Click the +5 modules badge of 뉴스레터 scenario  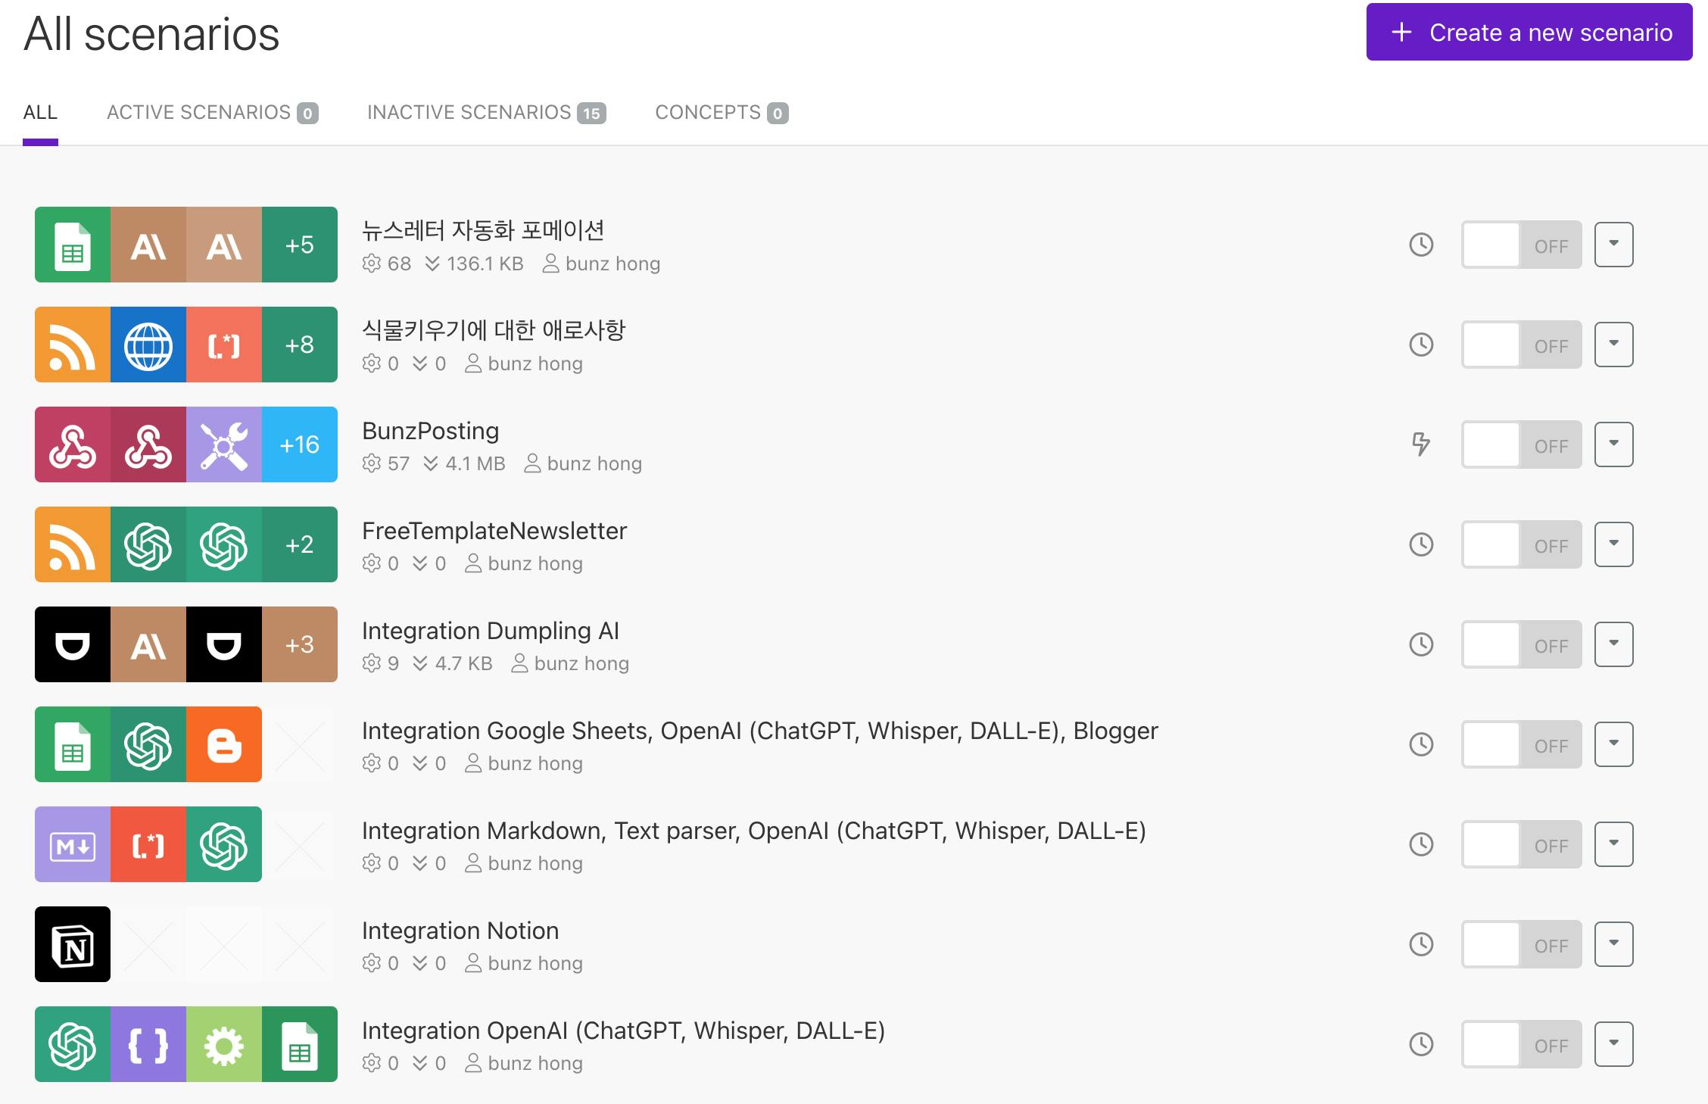[x=300, y=245]
